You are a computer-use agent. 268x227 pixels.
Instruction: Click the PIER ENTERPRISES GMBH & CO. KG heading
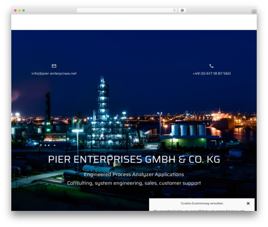pyautogui.click(x=134, y=159)
